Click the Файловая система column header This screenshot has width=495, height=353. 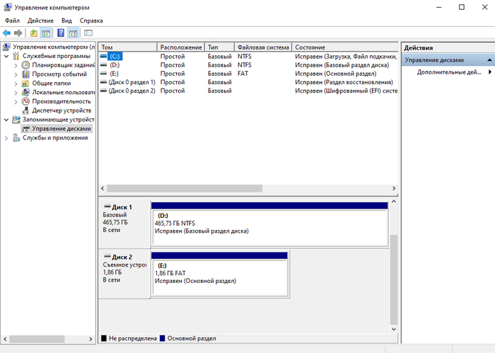pos(263,47)
